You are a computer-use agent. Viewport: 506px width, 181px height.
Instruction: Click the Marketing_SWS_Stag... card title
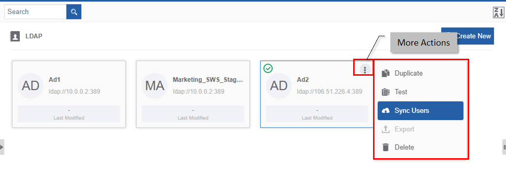coord(208,80)
